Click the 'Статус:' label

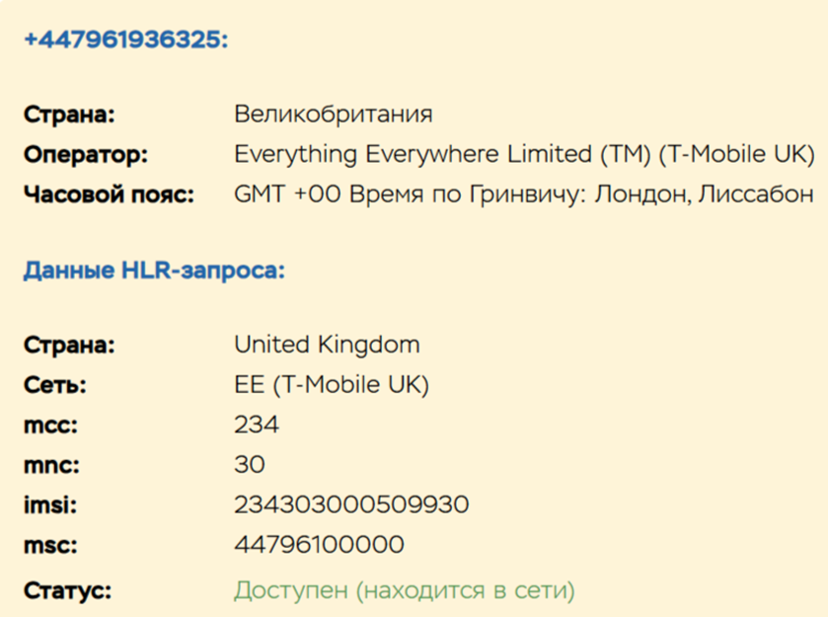click(67, 591)
